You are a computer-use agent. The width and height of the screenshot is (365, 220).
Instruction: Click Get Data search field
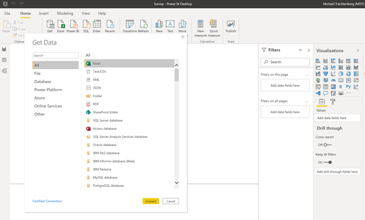(x=56, y=56)
